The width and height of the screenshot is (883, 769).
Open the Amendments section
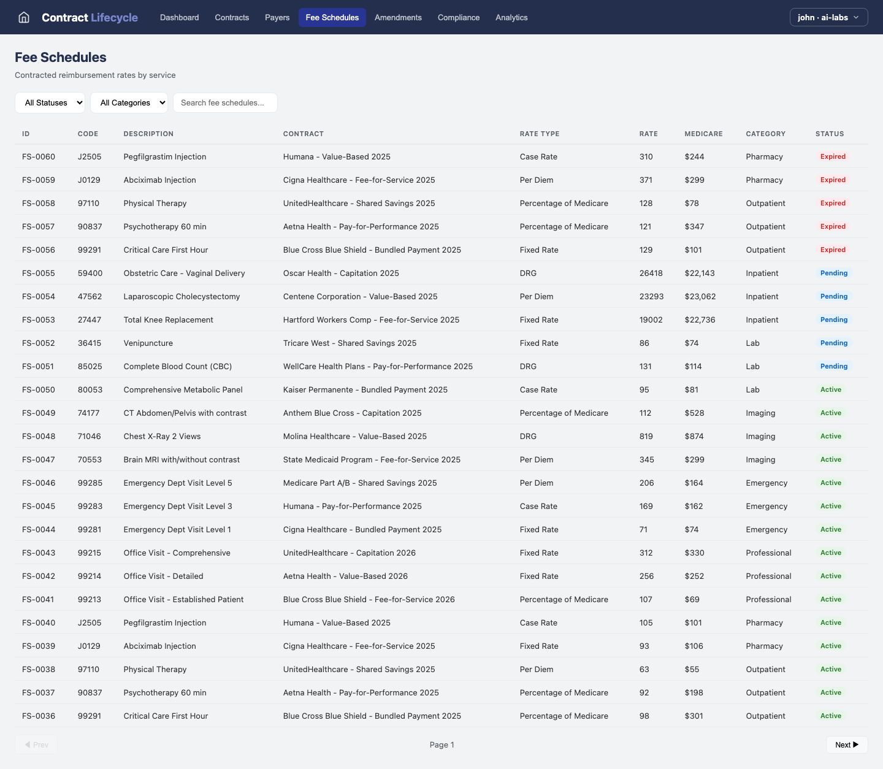point(398,17)
